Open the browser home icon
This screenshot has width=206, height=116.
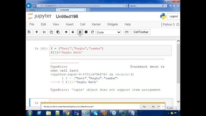point(170,6)
